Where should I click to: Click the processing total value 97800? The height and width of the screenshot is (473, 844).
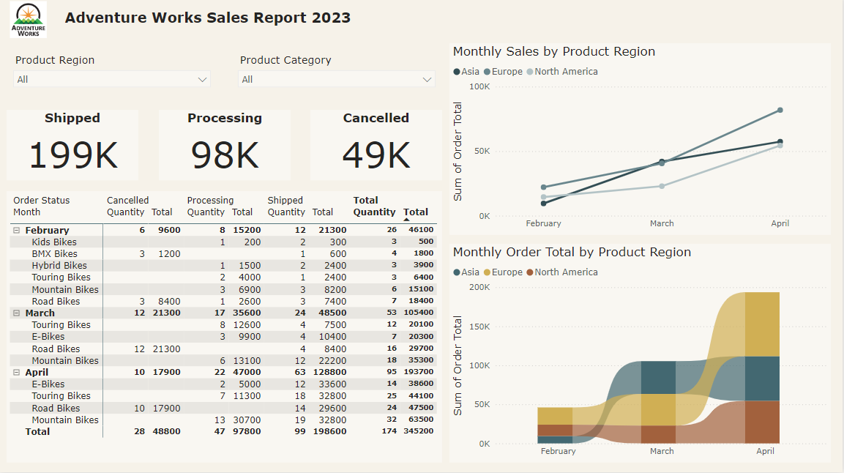click(247, 431)
